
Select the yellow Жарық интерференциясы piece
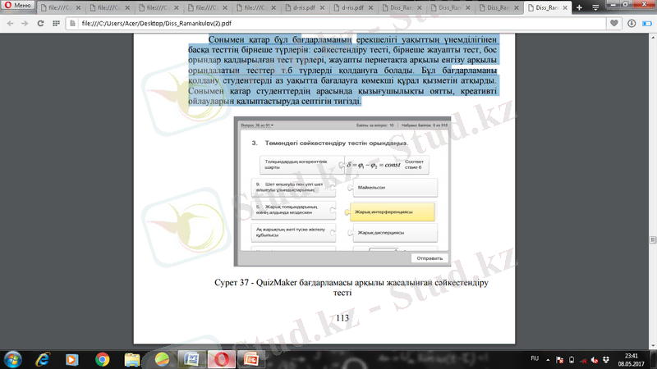[x=392, y=212]
